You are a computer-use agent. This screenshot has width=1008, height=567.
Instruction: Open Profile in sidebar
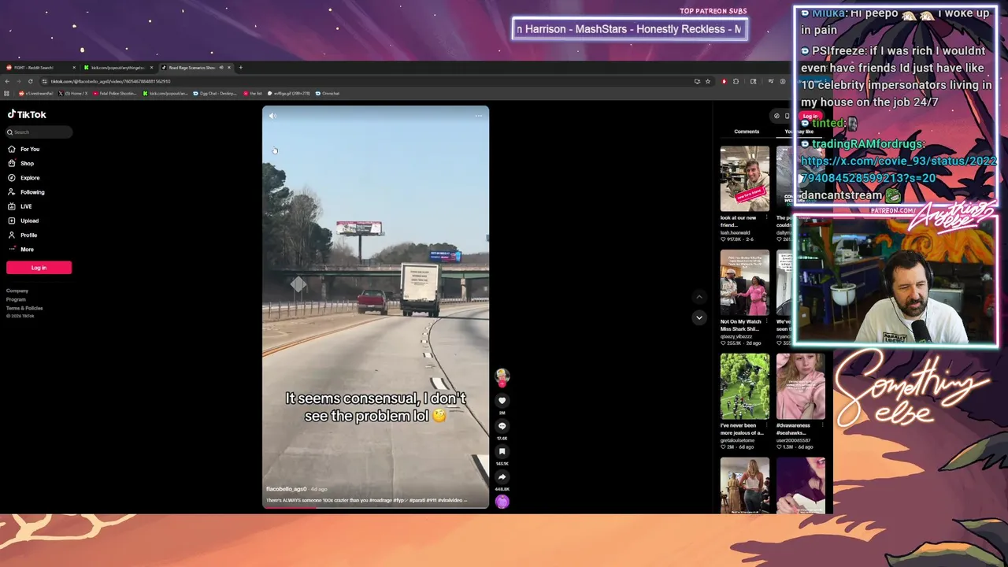pos(22,235)
